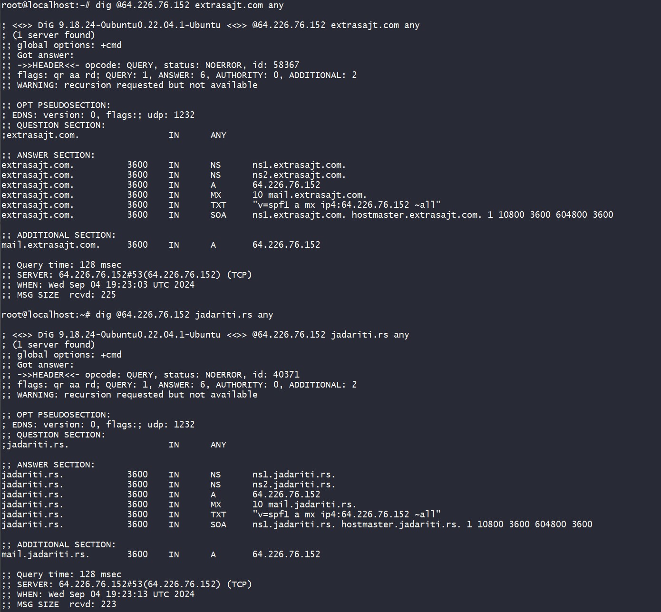
Task: Click the ns2.jadariti.rs. NS record value
Action: pos(294,485)
